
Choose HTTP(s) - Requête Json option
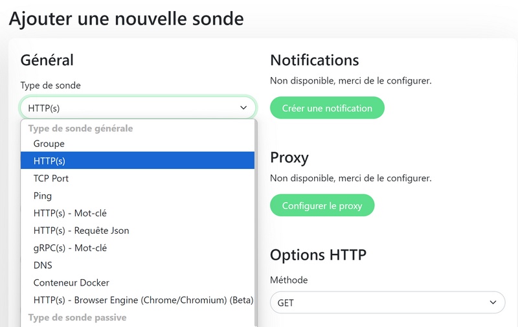click(82, 231)
